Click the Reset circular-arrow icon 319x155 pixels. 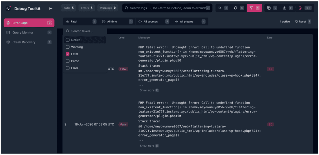click(x=297, y=21)
